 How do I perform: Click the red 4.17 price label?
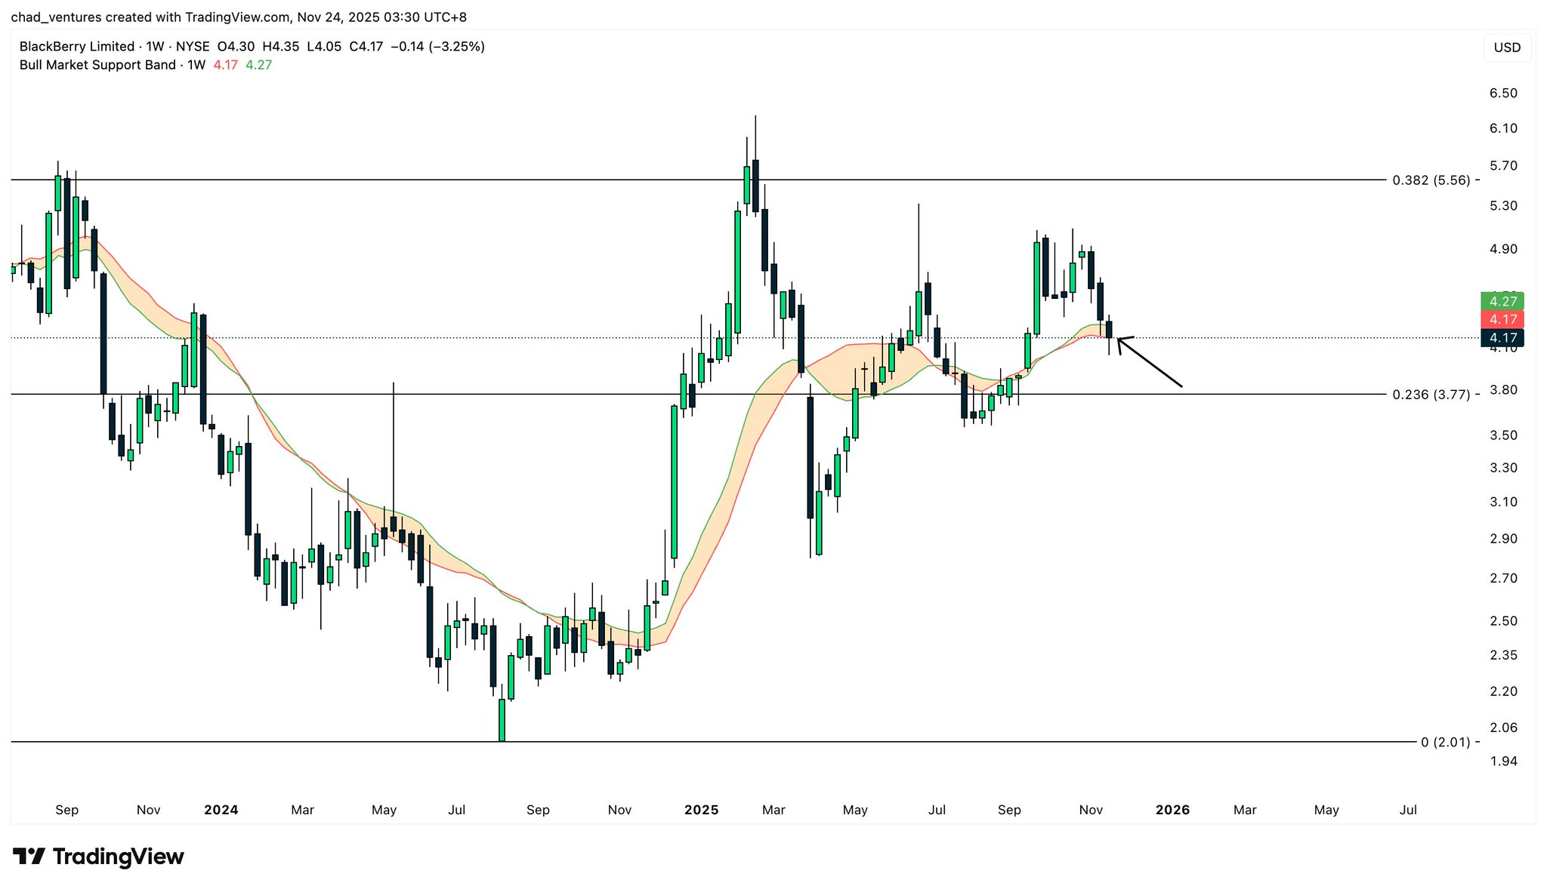pyautogui.click(x=1502, y=319)
